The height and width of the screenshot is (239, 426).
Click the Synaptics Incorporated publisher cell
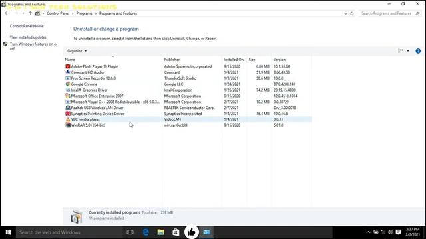183,114
